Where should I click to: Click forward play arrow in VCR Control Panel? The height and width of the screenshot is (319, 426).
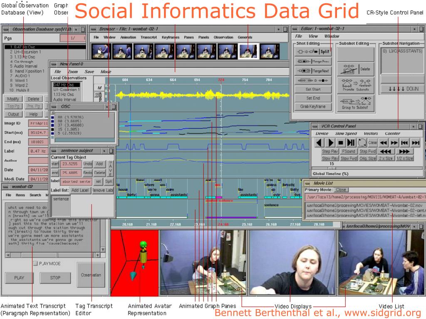click(330, 142)
